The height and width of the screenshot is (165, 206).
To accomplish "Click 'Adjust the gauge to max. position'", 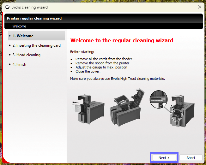I will [101, 67].
